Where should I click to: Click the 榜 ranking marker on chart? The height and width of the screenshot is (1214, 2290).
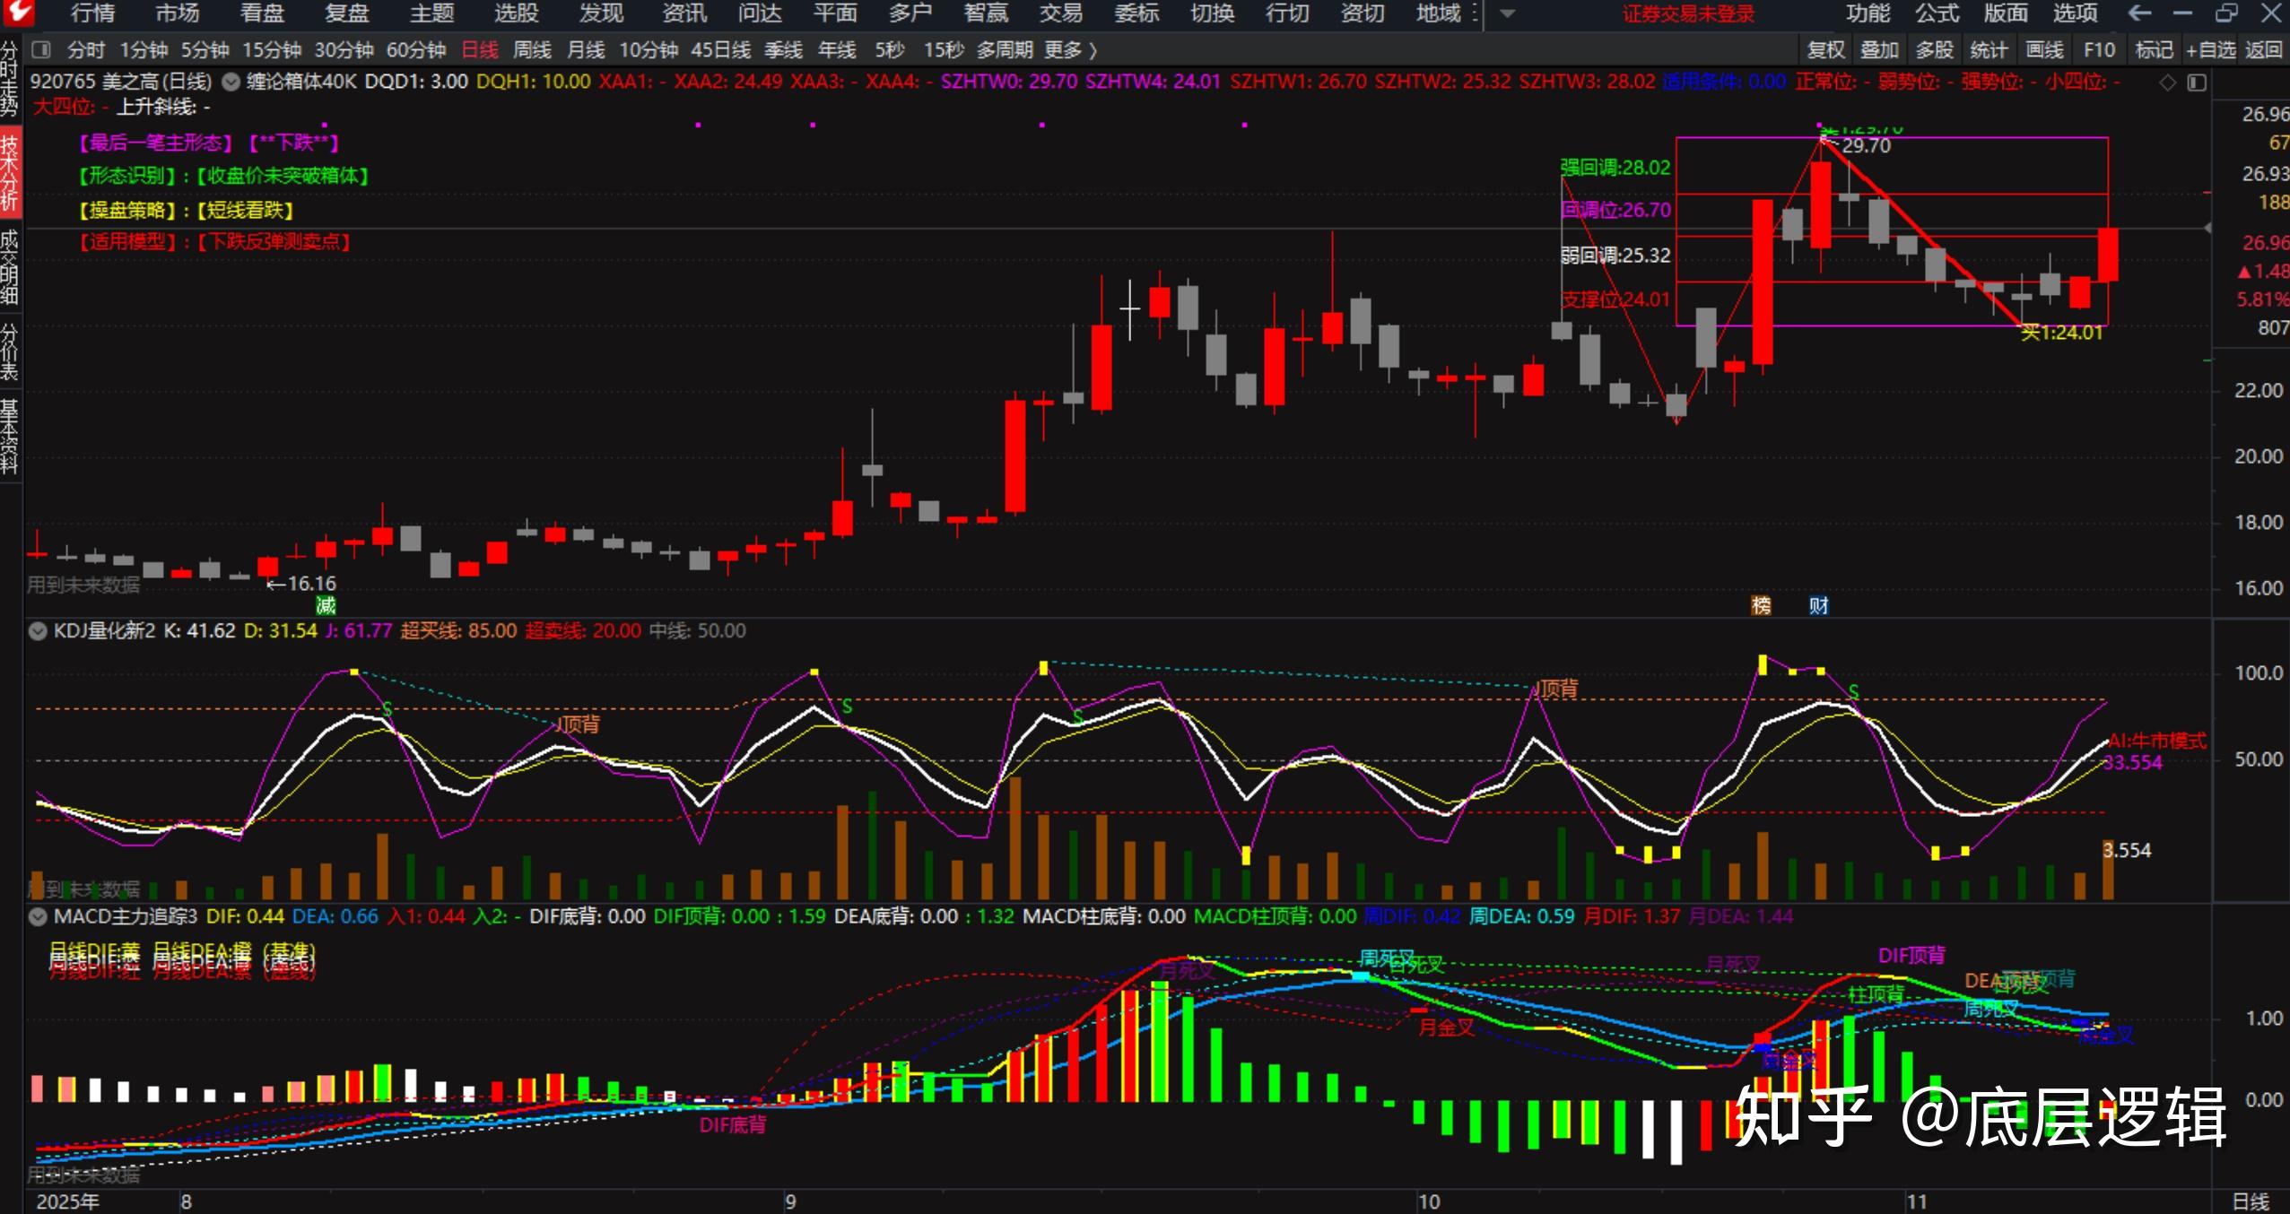coord(1761,605)
